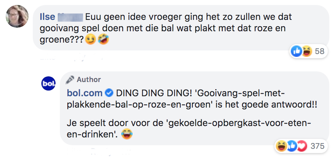Click the Like reaction beside 375

(292, 146)
